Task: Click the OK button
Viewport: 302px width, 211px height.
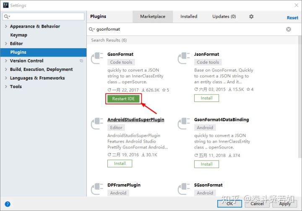Action: pos(229,204)
